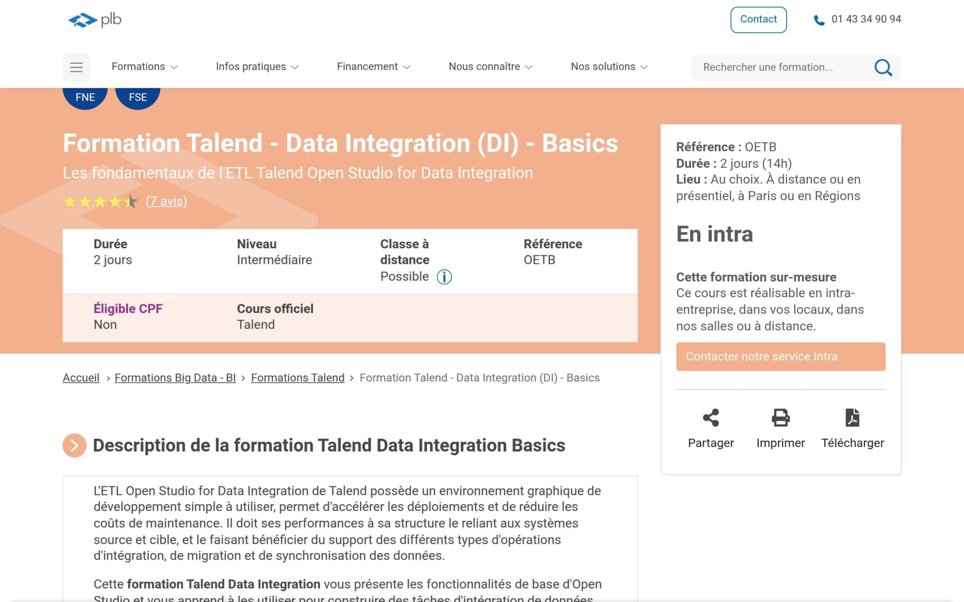
Task: Click the Partager share icon
Action: coord(711,418)
